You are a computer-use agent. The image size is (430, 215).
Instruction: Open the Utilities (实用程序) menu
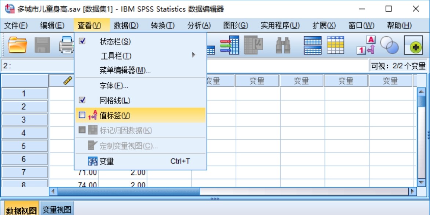[x=280, y=26]
